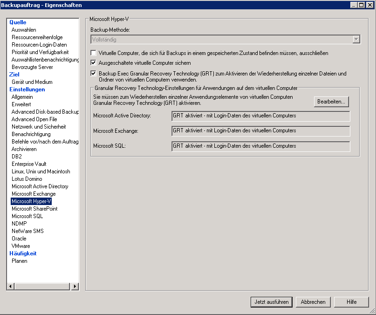Select Advanced Disk-based Backup

click(x=45, y=112)
